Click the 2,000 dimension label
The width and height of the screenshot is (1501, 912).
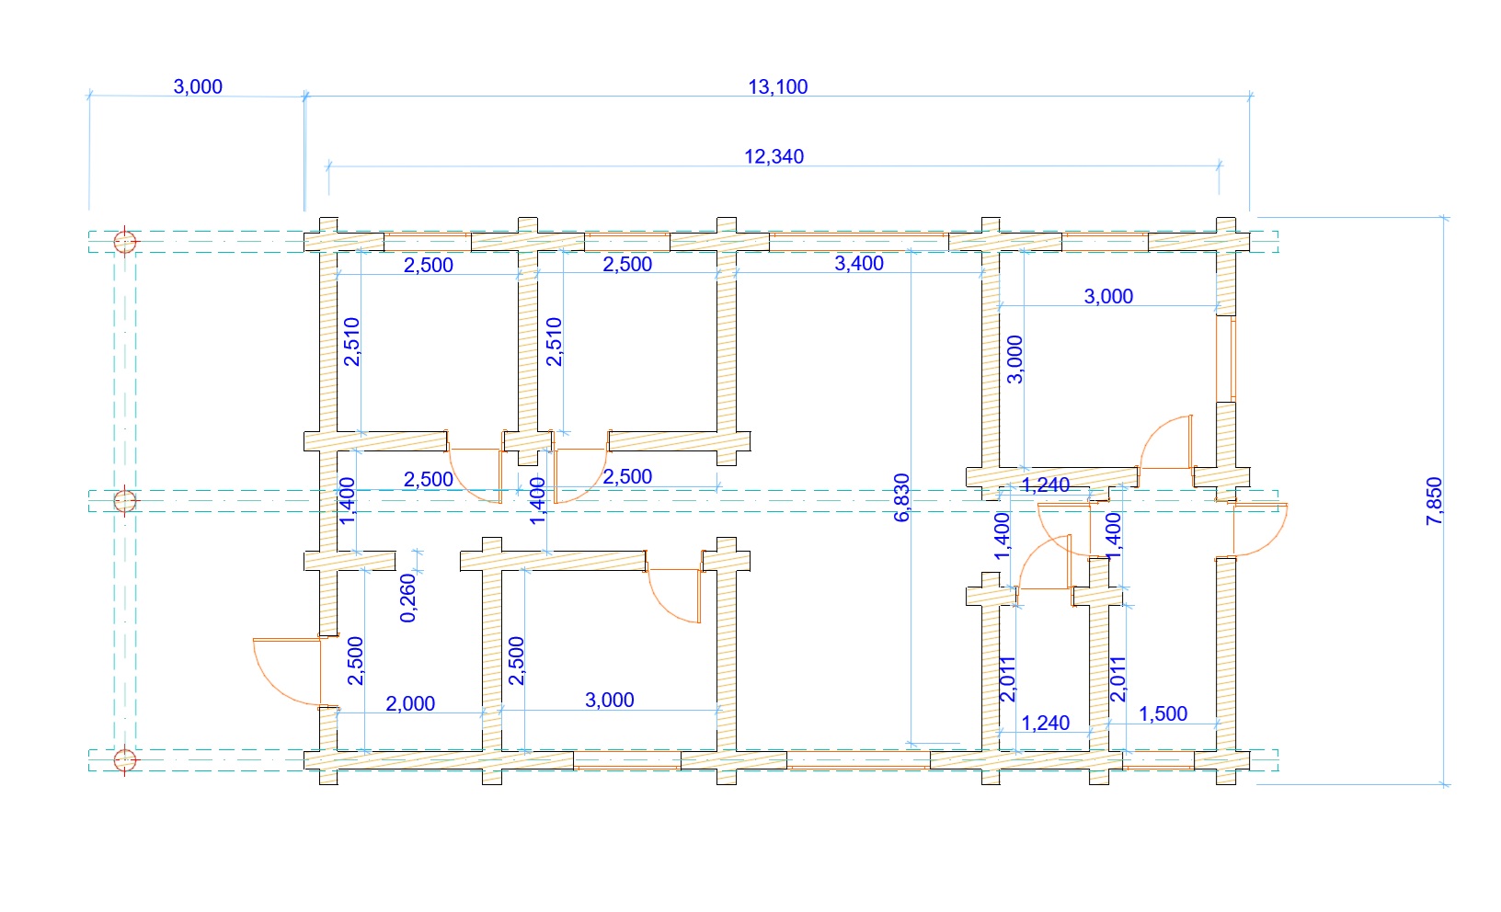410,703
